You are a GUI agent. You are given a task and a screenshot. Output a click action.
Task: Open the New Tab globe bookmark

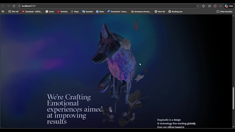160,11
